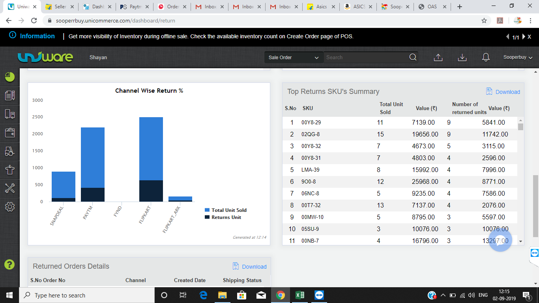Click the Top Returns table scrollbar down arrow
The image size is (539, 303).
(520, 241)
